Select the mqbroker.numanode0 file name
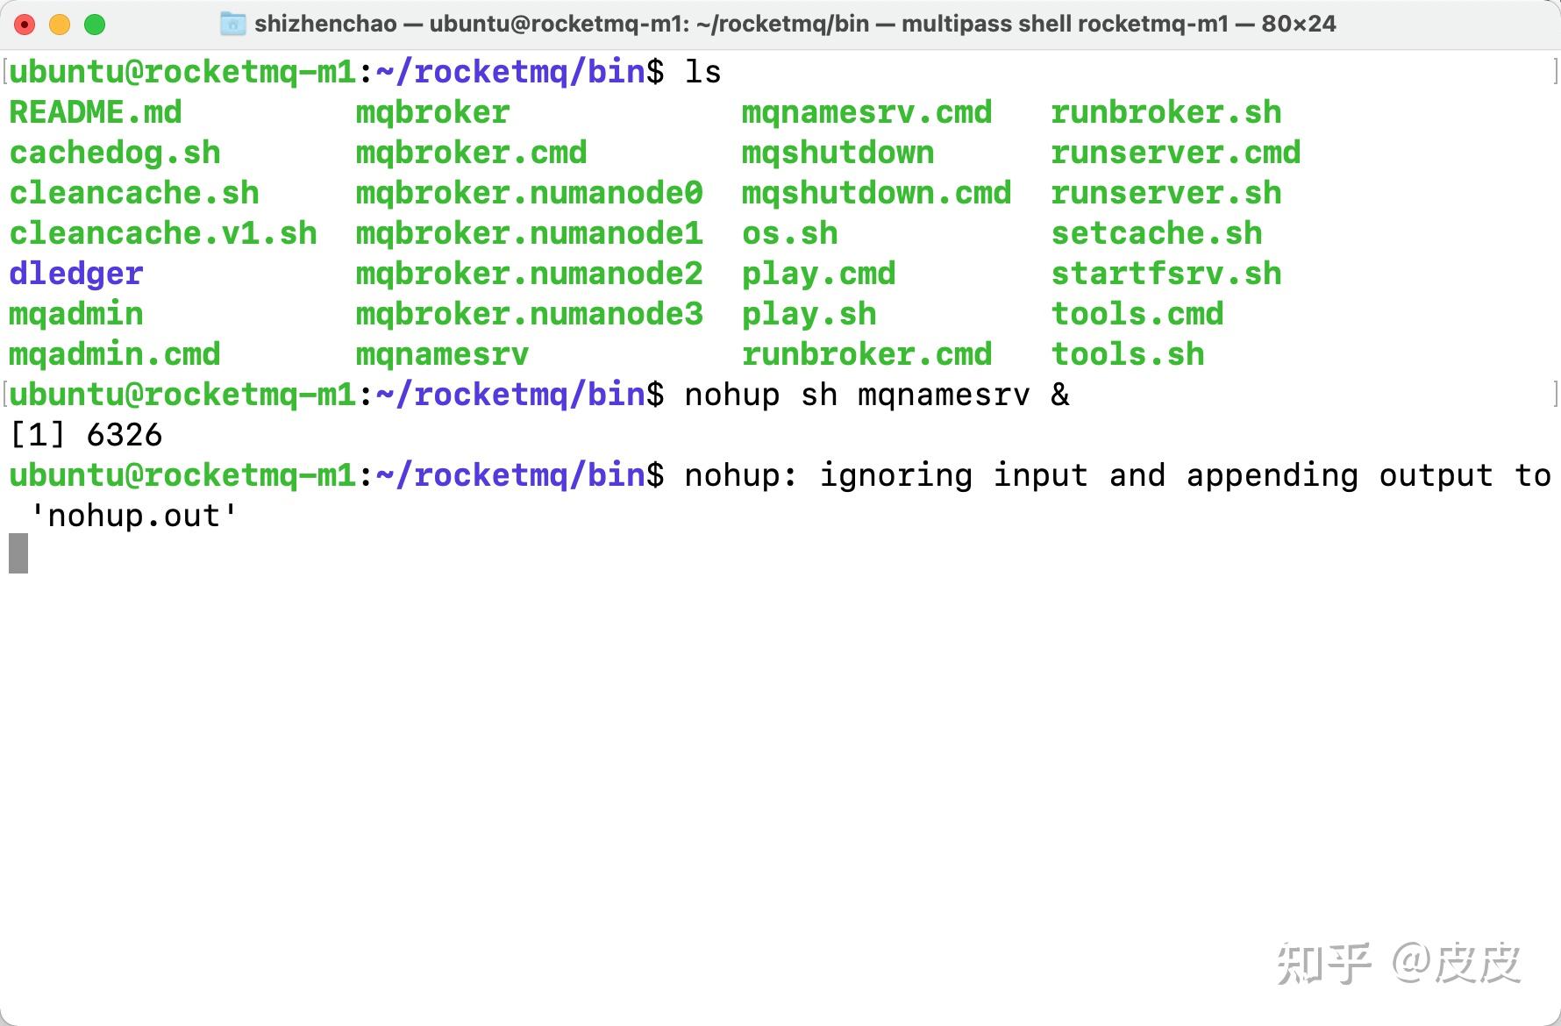Viewport: 1561px width, 1026px height. click(x=529, y=192)
